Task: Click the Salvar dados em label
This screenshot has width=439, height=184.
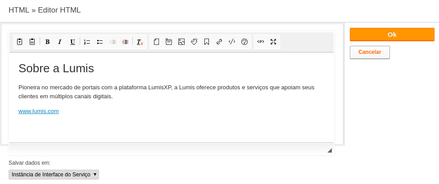Action: (x=30, y=163)
